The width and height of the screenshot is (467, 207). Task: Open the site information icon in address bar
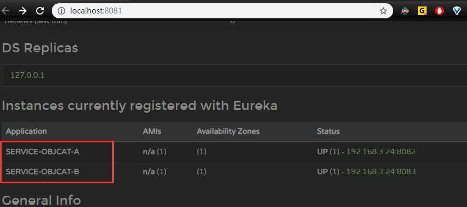click(x=61, y=11)
